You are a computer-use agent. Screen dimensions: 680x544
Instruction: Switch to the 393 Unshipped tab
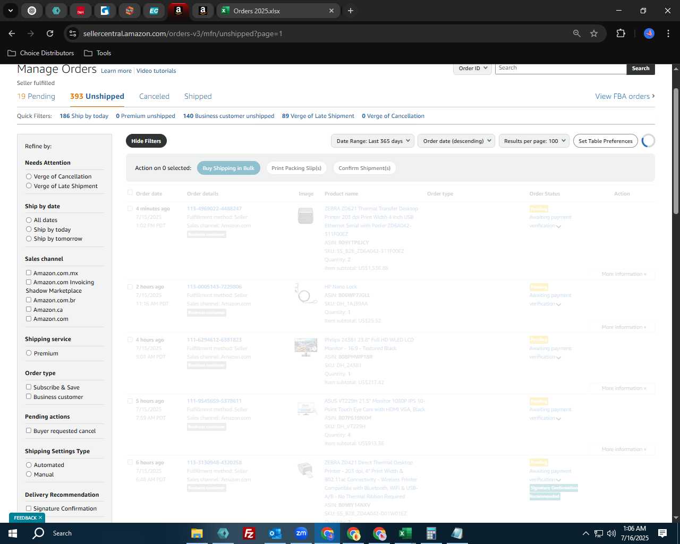97,96
